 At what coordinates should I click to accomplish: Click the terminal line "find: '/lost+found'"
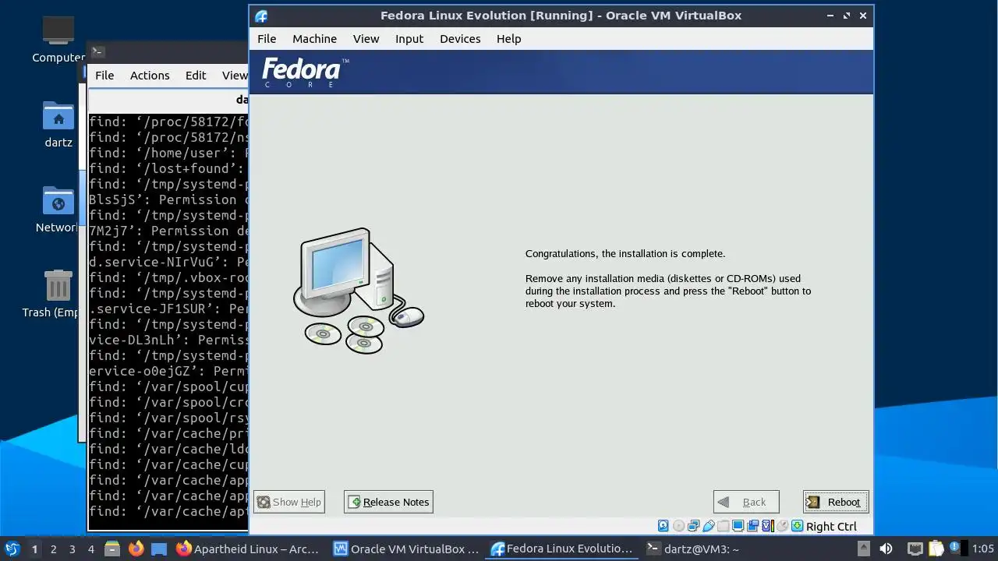click(168, 168)
